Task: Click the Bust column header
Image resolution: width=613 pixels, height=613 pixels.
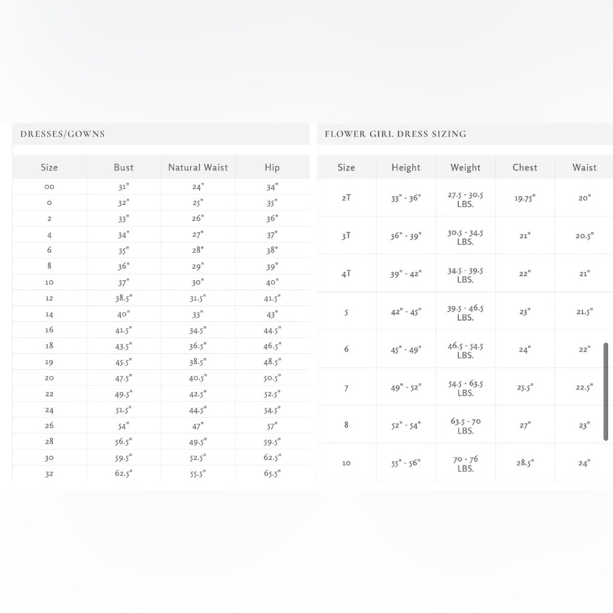Action: pos(124,167)
